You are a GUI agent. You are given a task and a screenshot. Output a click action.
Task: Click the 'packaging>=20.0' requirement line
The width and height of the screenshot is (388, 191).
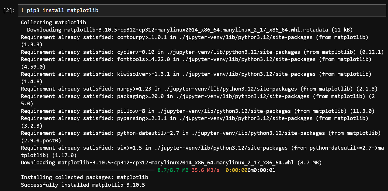pos(198,96)
